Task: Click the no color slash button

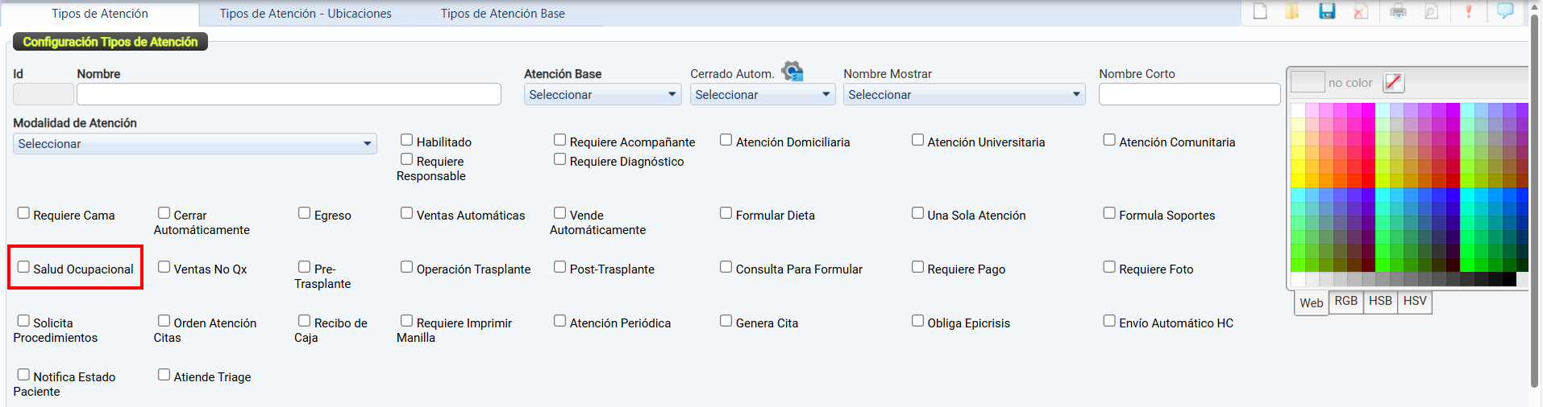Action: [x=1393, y=82]
